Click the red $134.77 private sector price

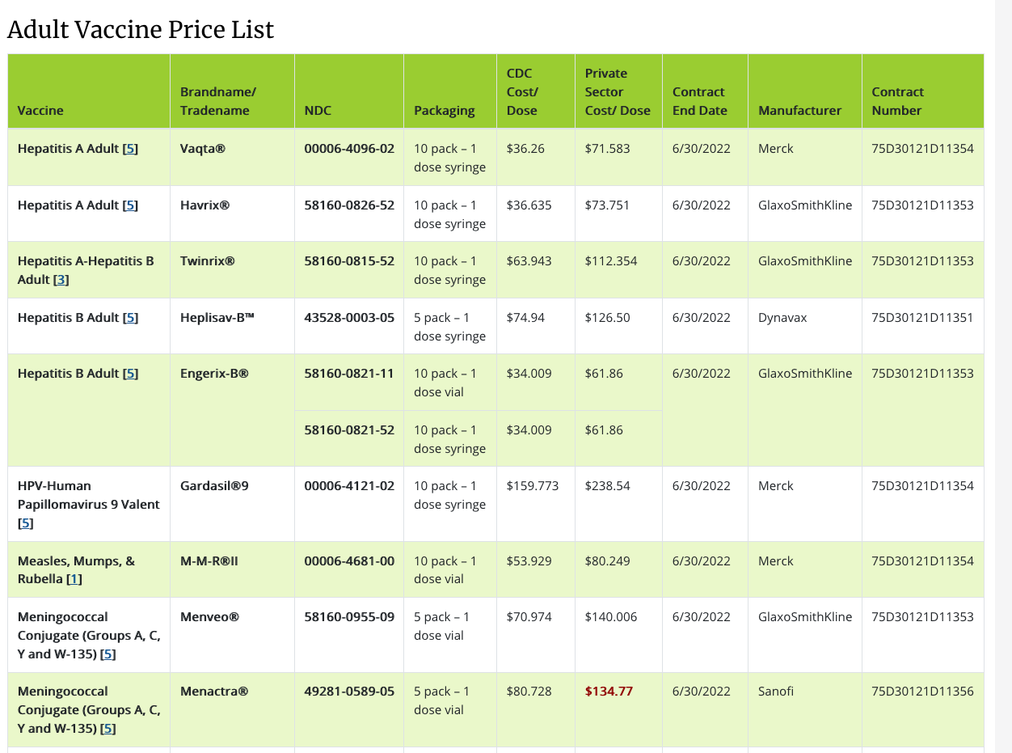[609, 692]
